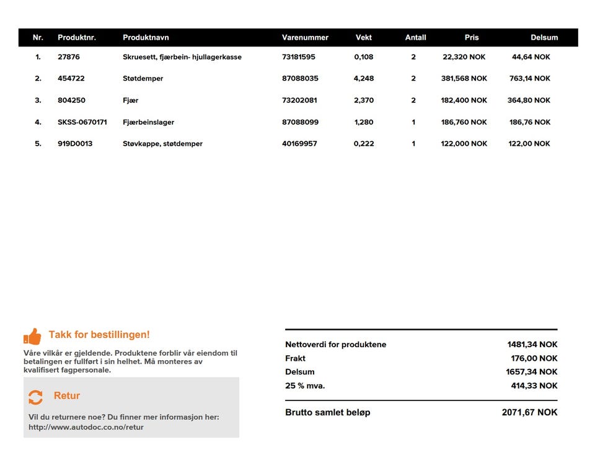Click the Nettoverdi for produktene amount 1481,34 NOK

click(x=532, y=345)
